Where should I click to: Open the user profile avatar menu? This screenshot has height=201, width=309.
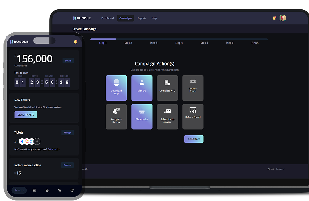[282, 18]
